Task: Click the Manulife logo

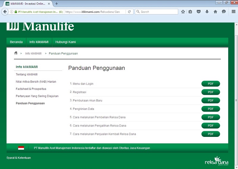Action: 40,26
